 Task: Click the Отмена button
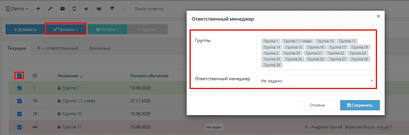click(317, 105)
